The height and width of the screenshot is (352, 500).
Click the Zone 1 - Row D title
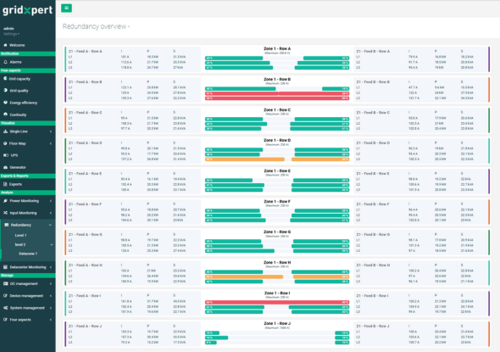click(x=277, y=141)
